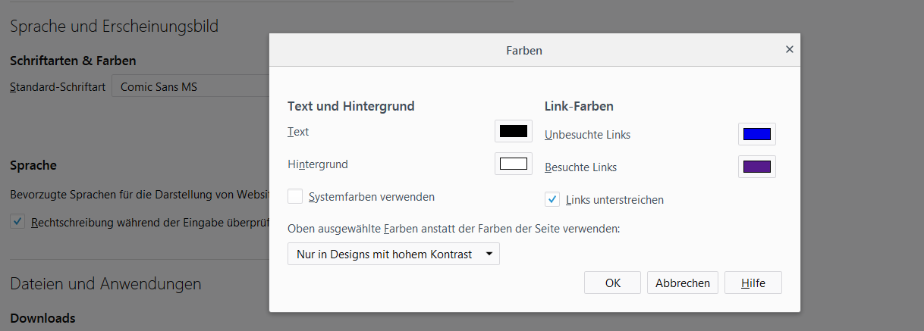
Task: Uncheck the Links unterstreichen checkbox
Action: pyautogui.click(x=553, y=199)
